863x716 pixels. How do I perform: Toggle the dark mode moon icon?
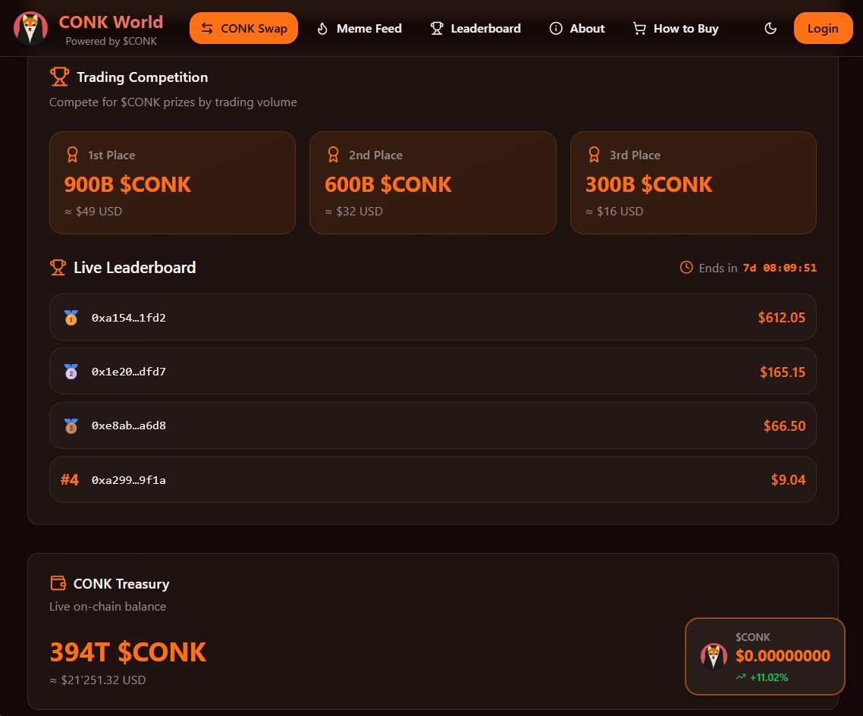[770, 29]
